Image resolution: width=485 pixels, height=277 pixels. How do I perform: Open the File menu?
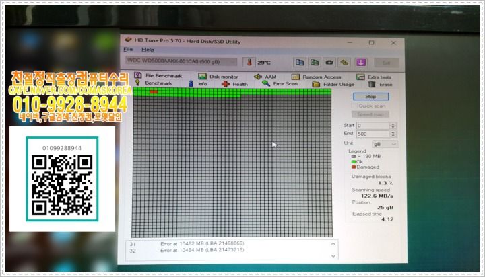(128, 49)
